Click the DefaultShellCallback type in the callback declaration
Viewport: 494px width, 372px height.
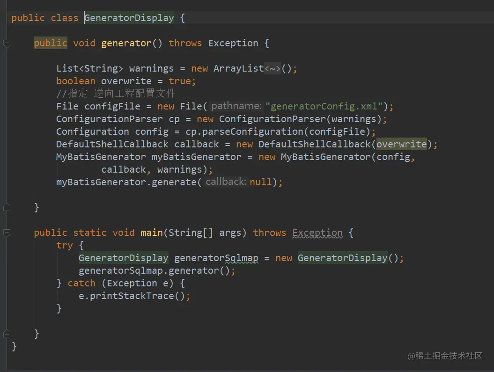[112, 144]
